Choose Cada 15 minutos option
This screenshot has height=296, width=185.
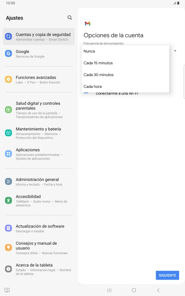click(x=125, y=63)
